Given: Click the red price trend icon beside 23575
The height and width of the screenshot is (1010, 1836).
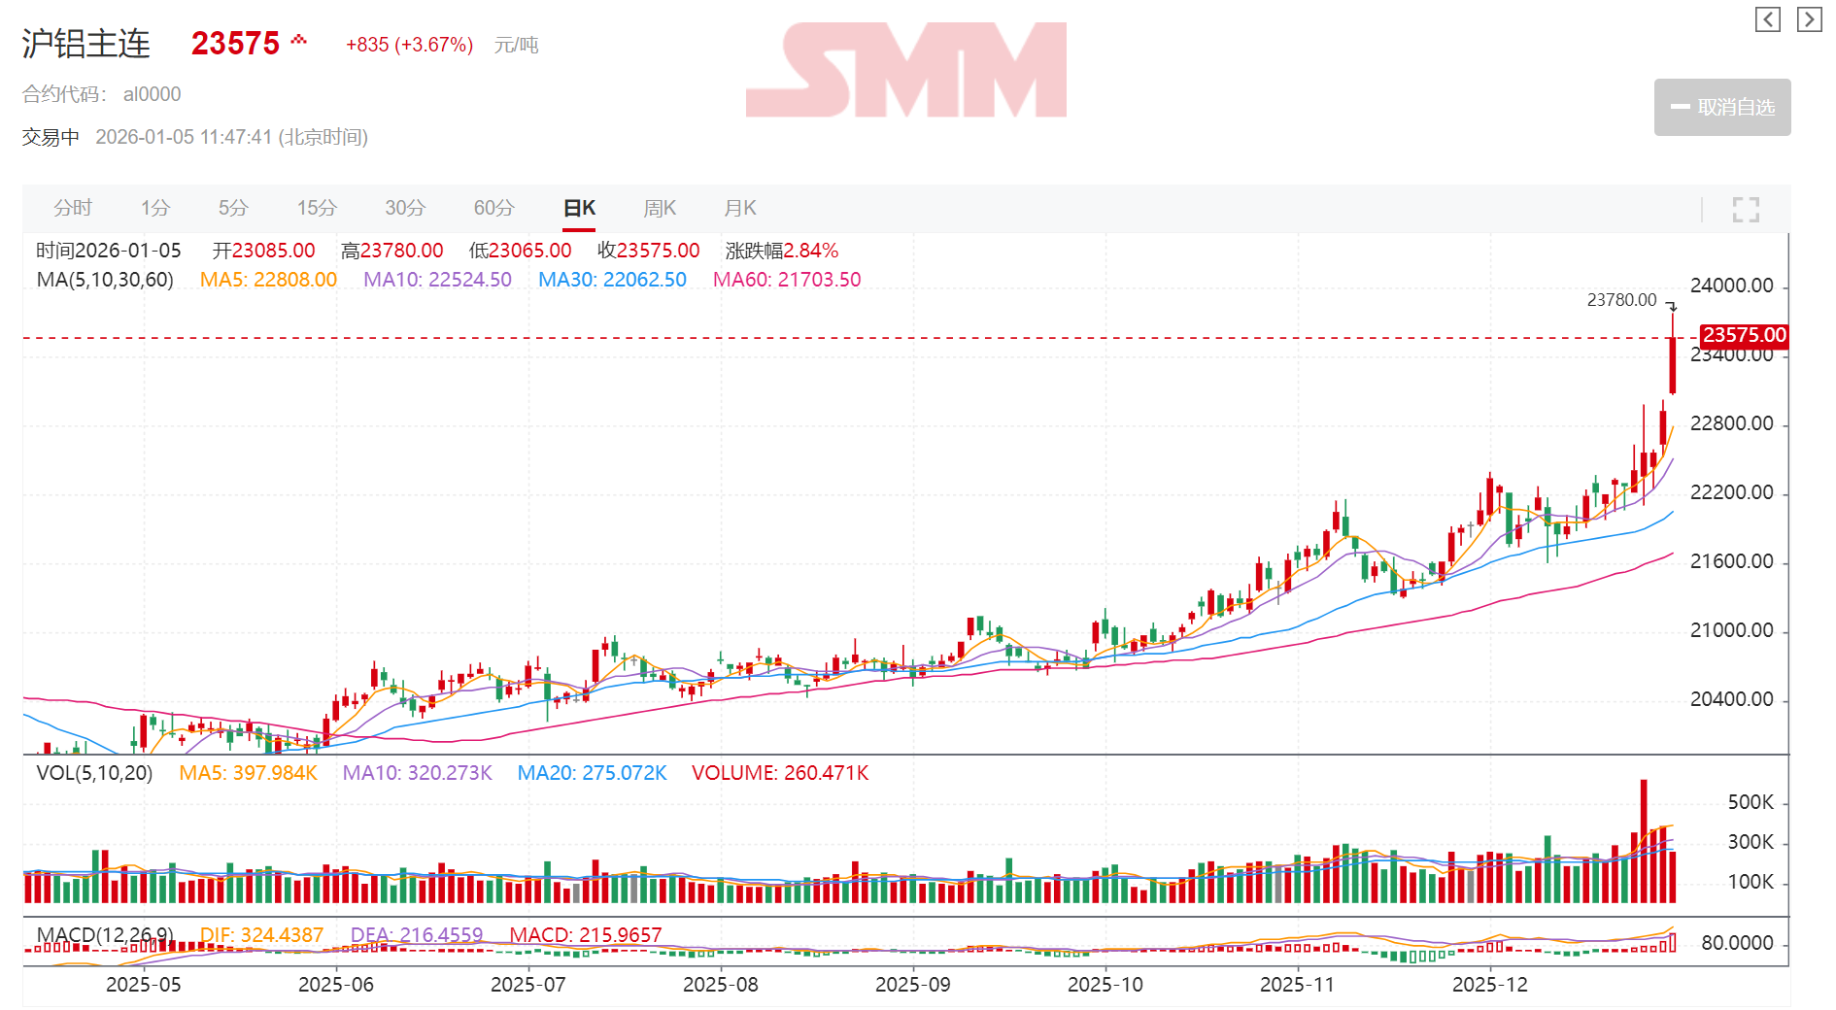Looking at the screenshot, I should tap(299, 40).
